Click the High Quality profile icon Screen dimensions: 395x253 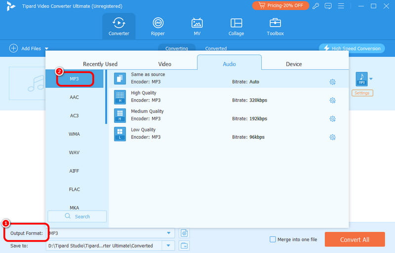pyautogui.click(x=120, y=97)
